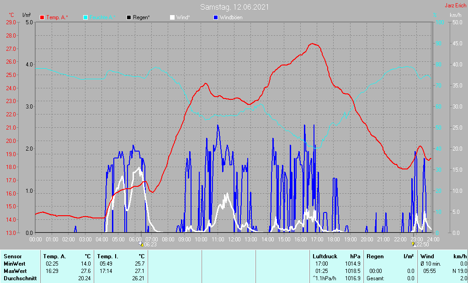The height and width of the screenshot is (283, 468).
Task: Click the Temp. I. column header
Action: [x=108, y=256]
